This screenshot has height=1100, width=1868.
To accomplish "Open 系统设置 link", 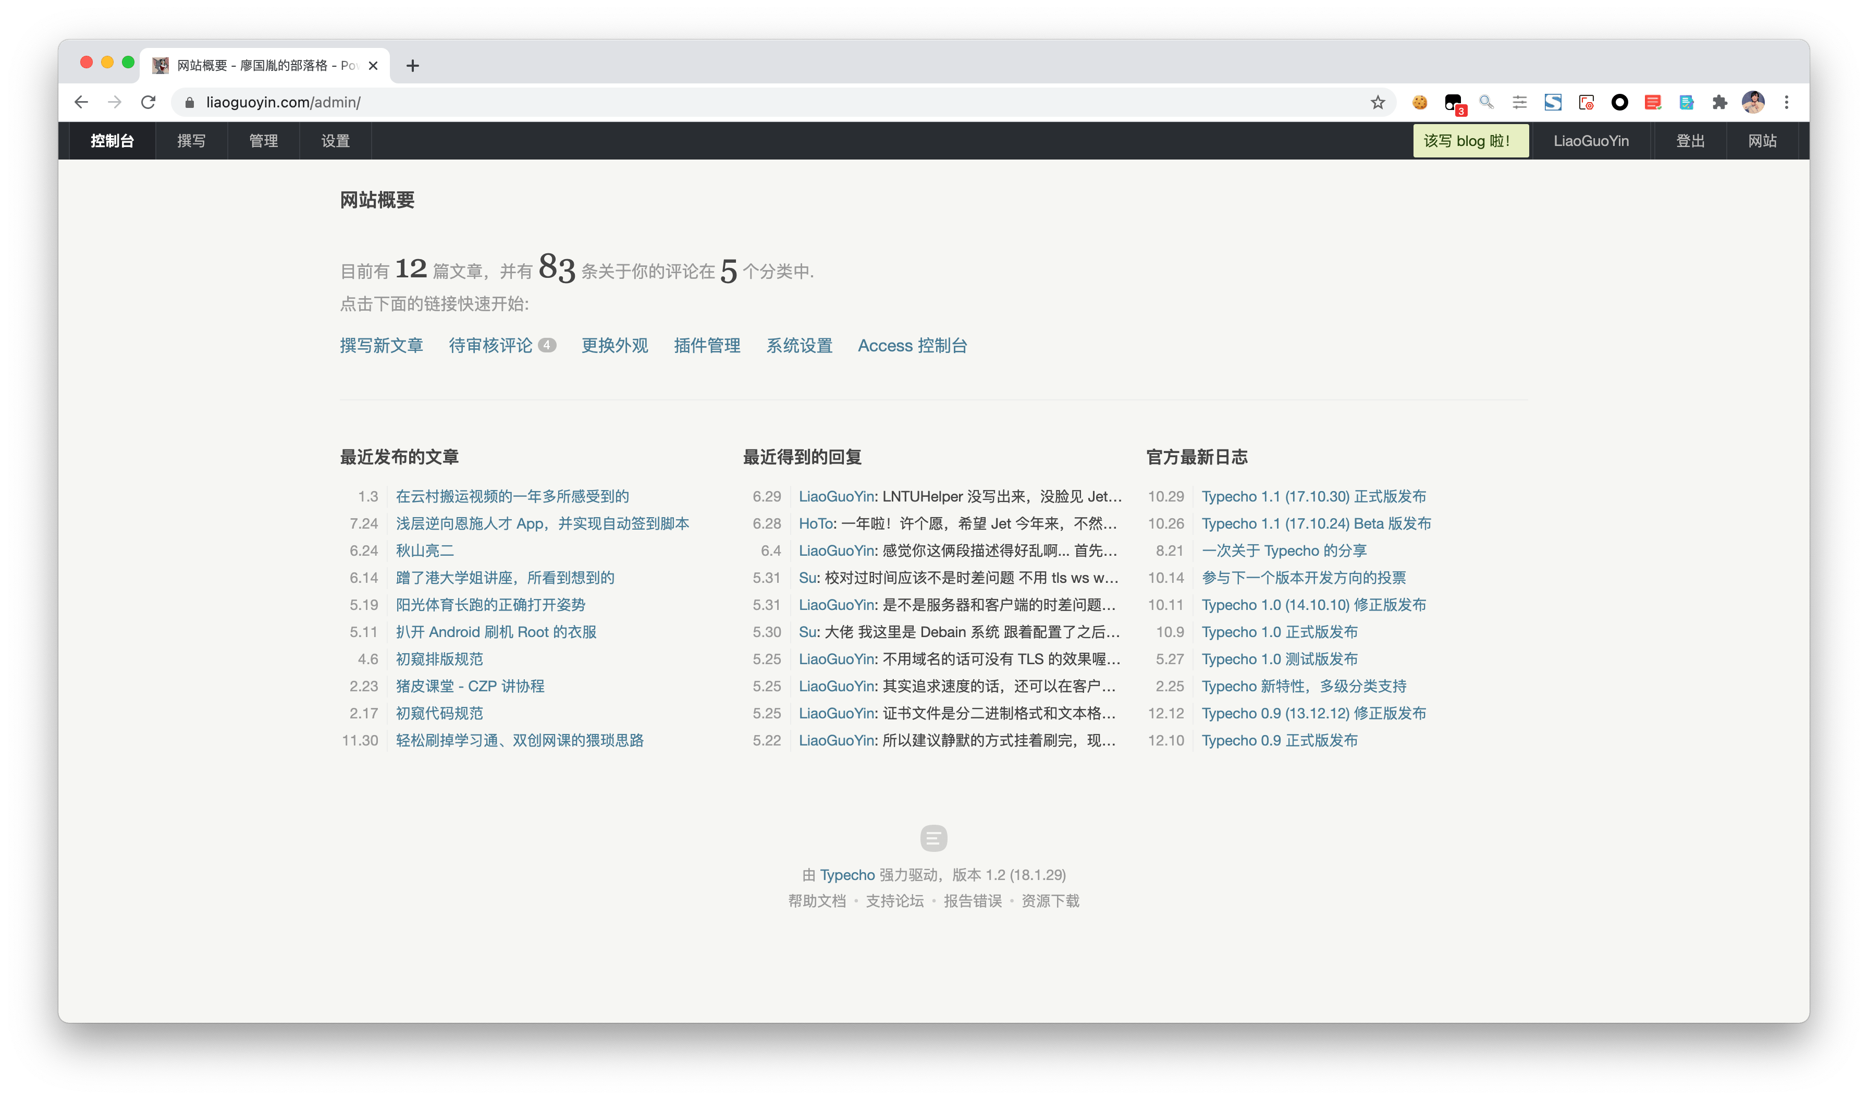I will coord(799,346).
